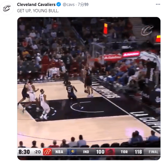Click the Indiana Pacers logo in ticker

pos(72,152)
